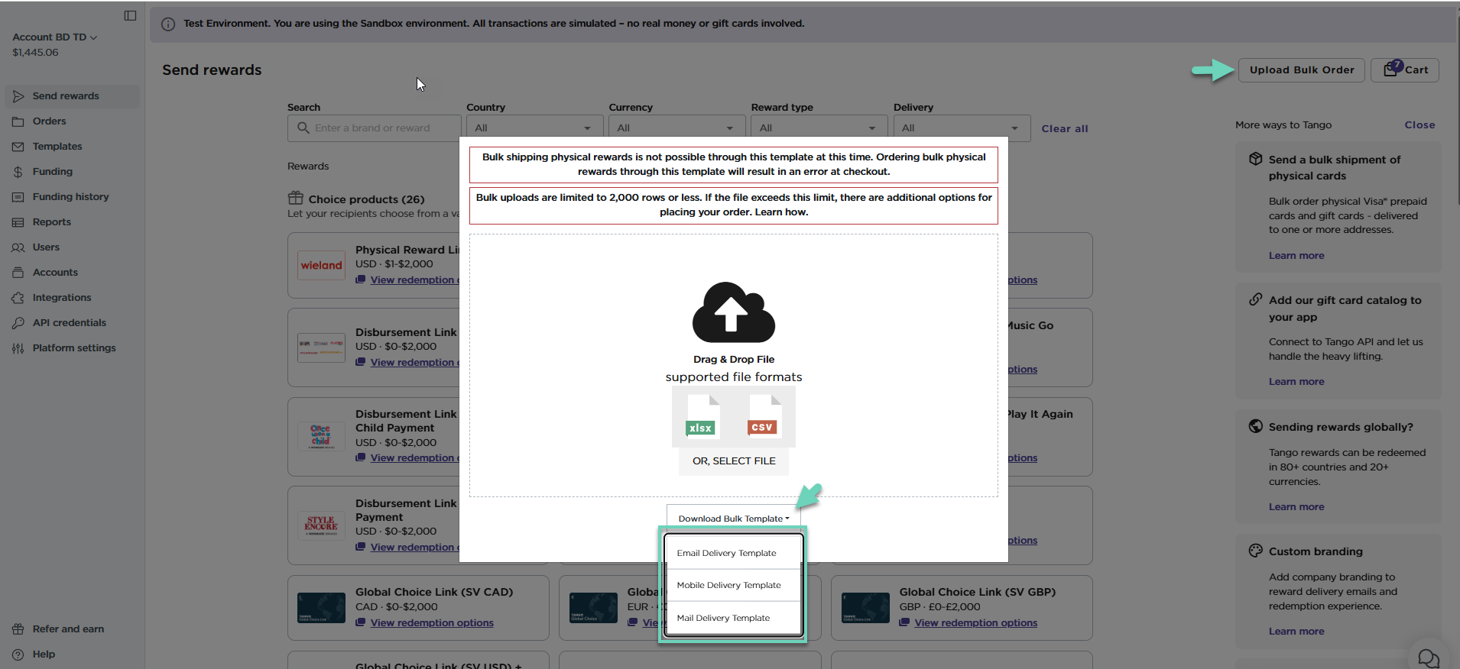Click the cloud upload icon

point(733,312)
